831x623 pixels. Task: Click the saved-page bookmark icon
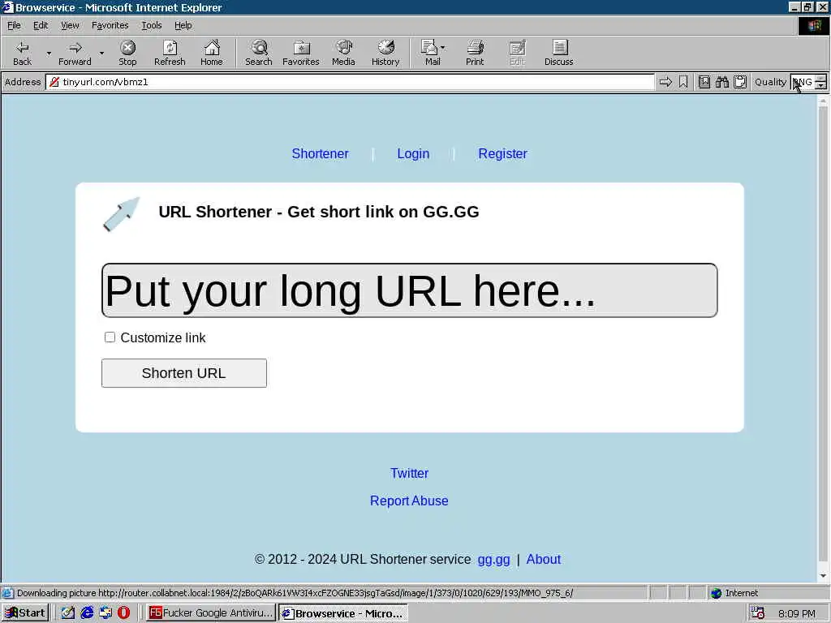pos(704,82)
